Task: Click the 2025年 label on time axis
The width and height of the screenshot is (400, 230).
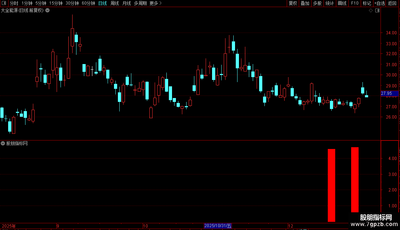Action: pyautogui.click(x=9, y=226)
